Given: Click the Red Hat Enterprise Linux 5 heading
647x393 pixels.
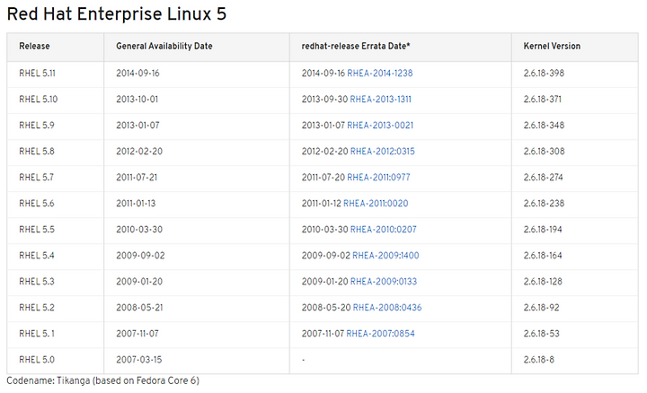Looking at the screenshot, I should pos(117,14).
